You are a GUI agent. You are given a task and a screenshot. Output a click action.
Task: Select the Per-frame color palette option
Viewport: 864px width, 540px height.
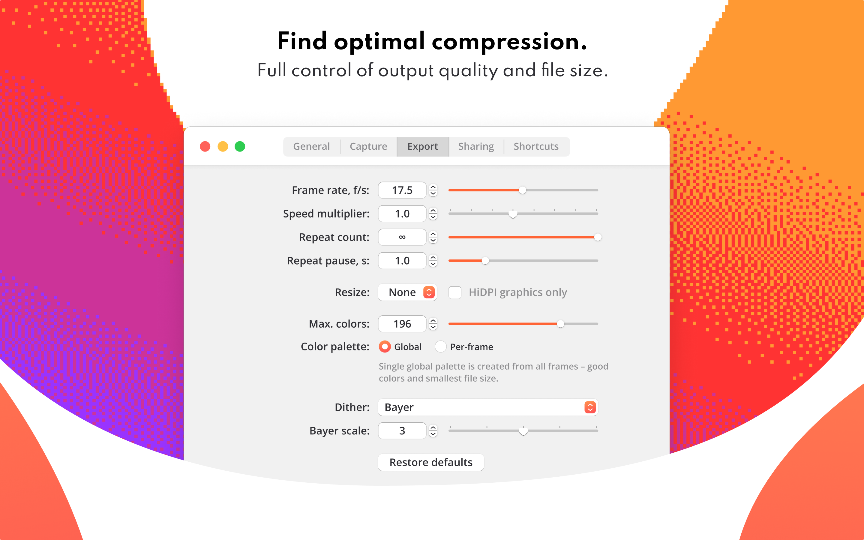[x=441, y=347]
